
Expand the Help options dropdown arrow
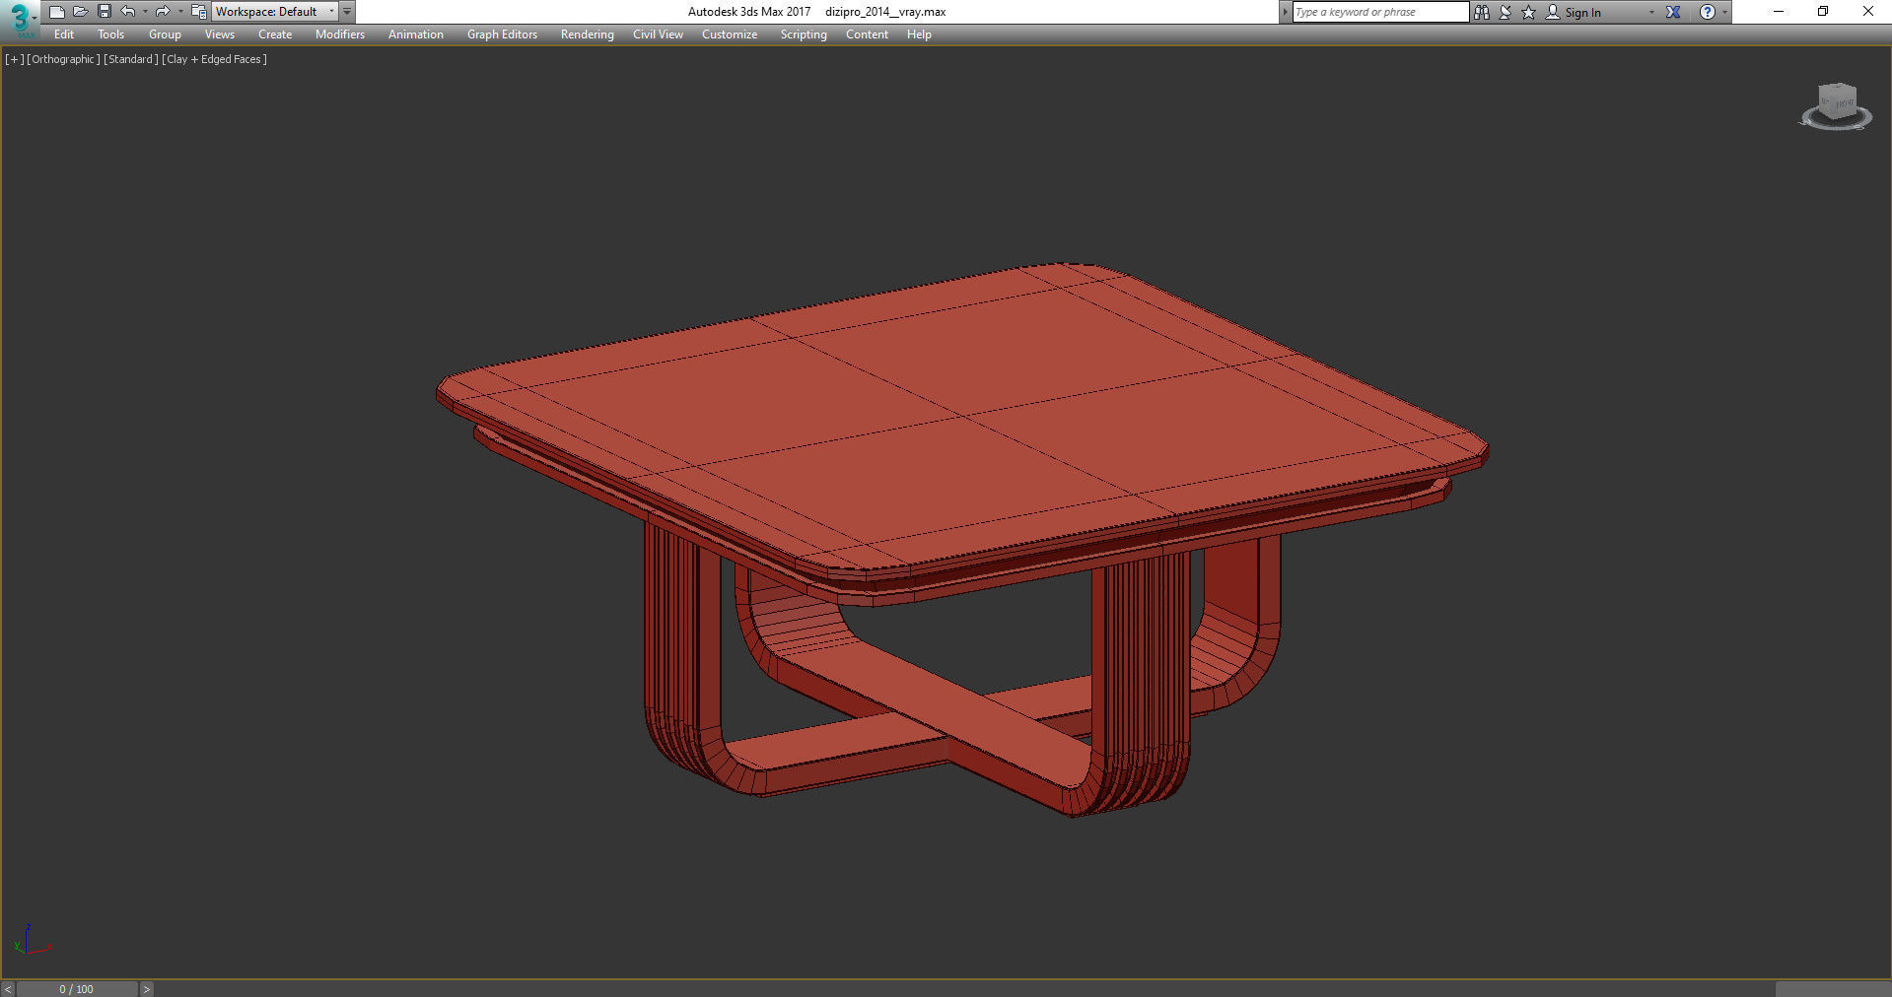(1724, 13)
